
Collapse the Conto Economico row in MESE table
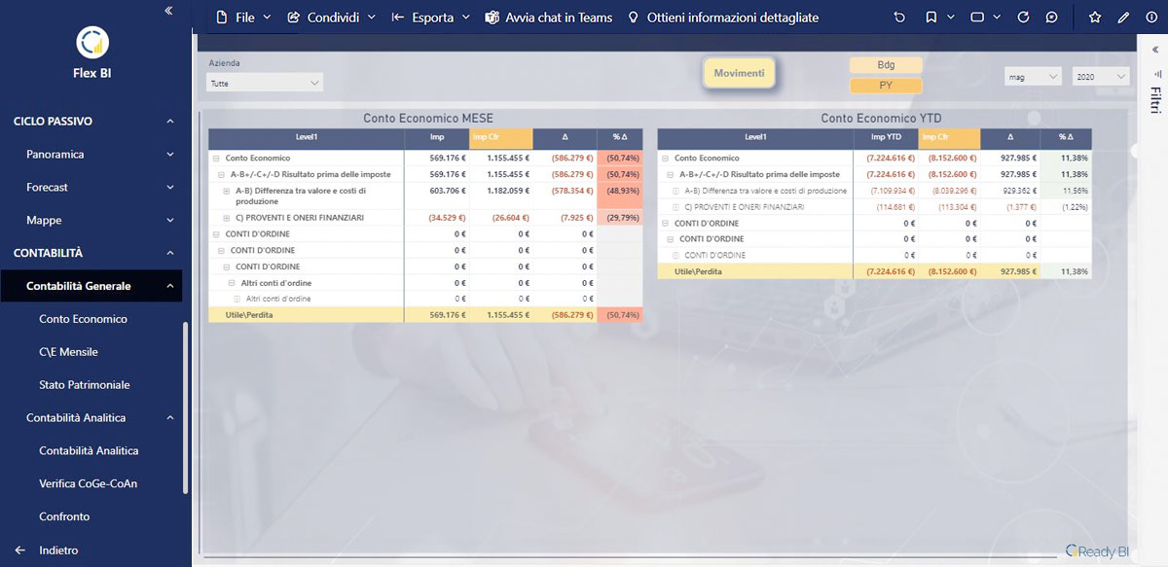click(215, 158)
